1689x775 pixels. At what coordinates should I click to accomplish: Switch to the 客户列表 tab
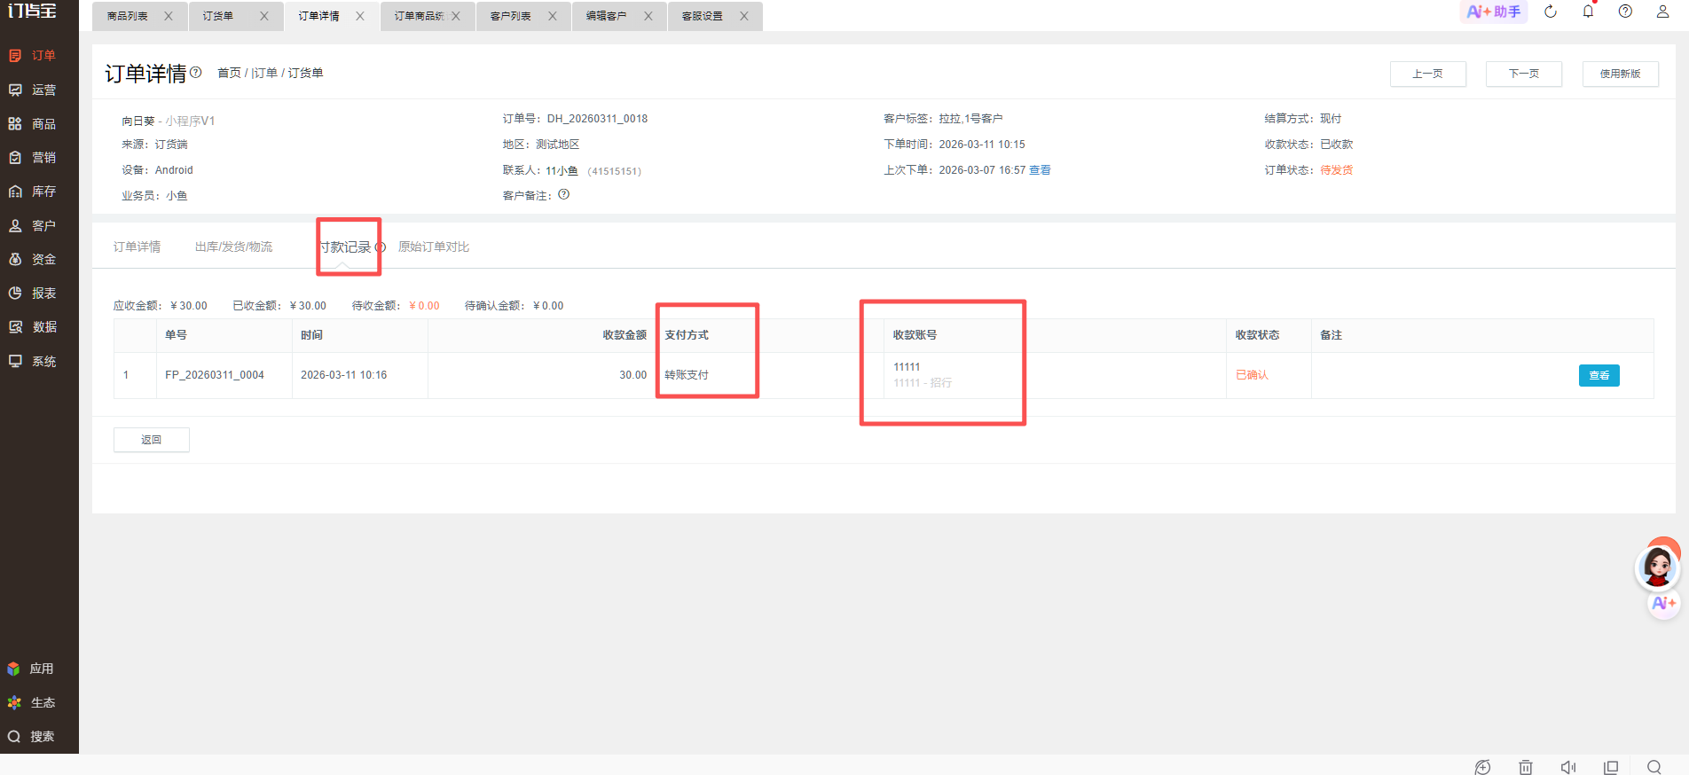click(x=511, y=16)
